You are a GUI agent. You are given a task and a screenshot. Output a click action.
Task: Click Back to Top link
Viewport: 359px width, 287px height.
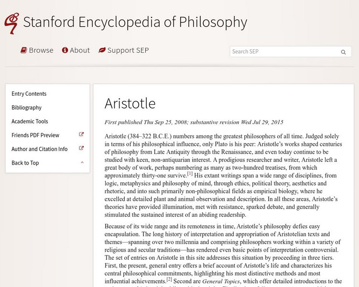(x=25, y=163)
